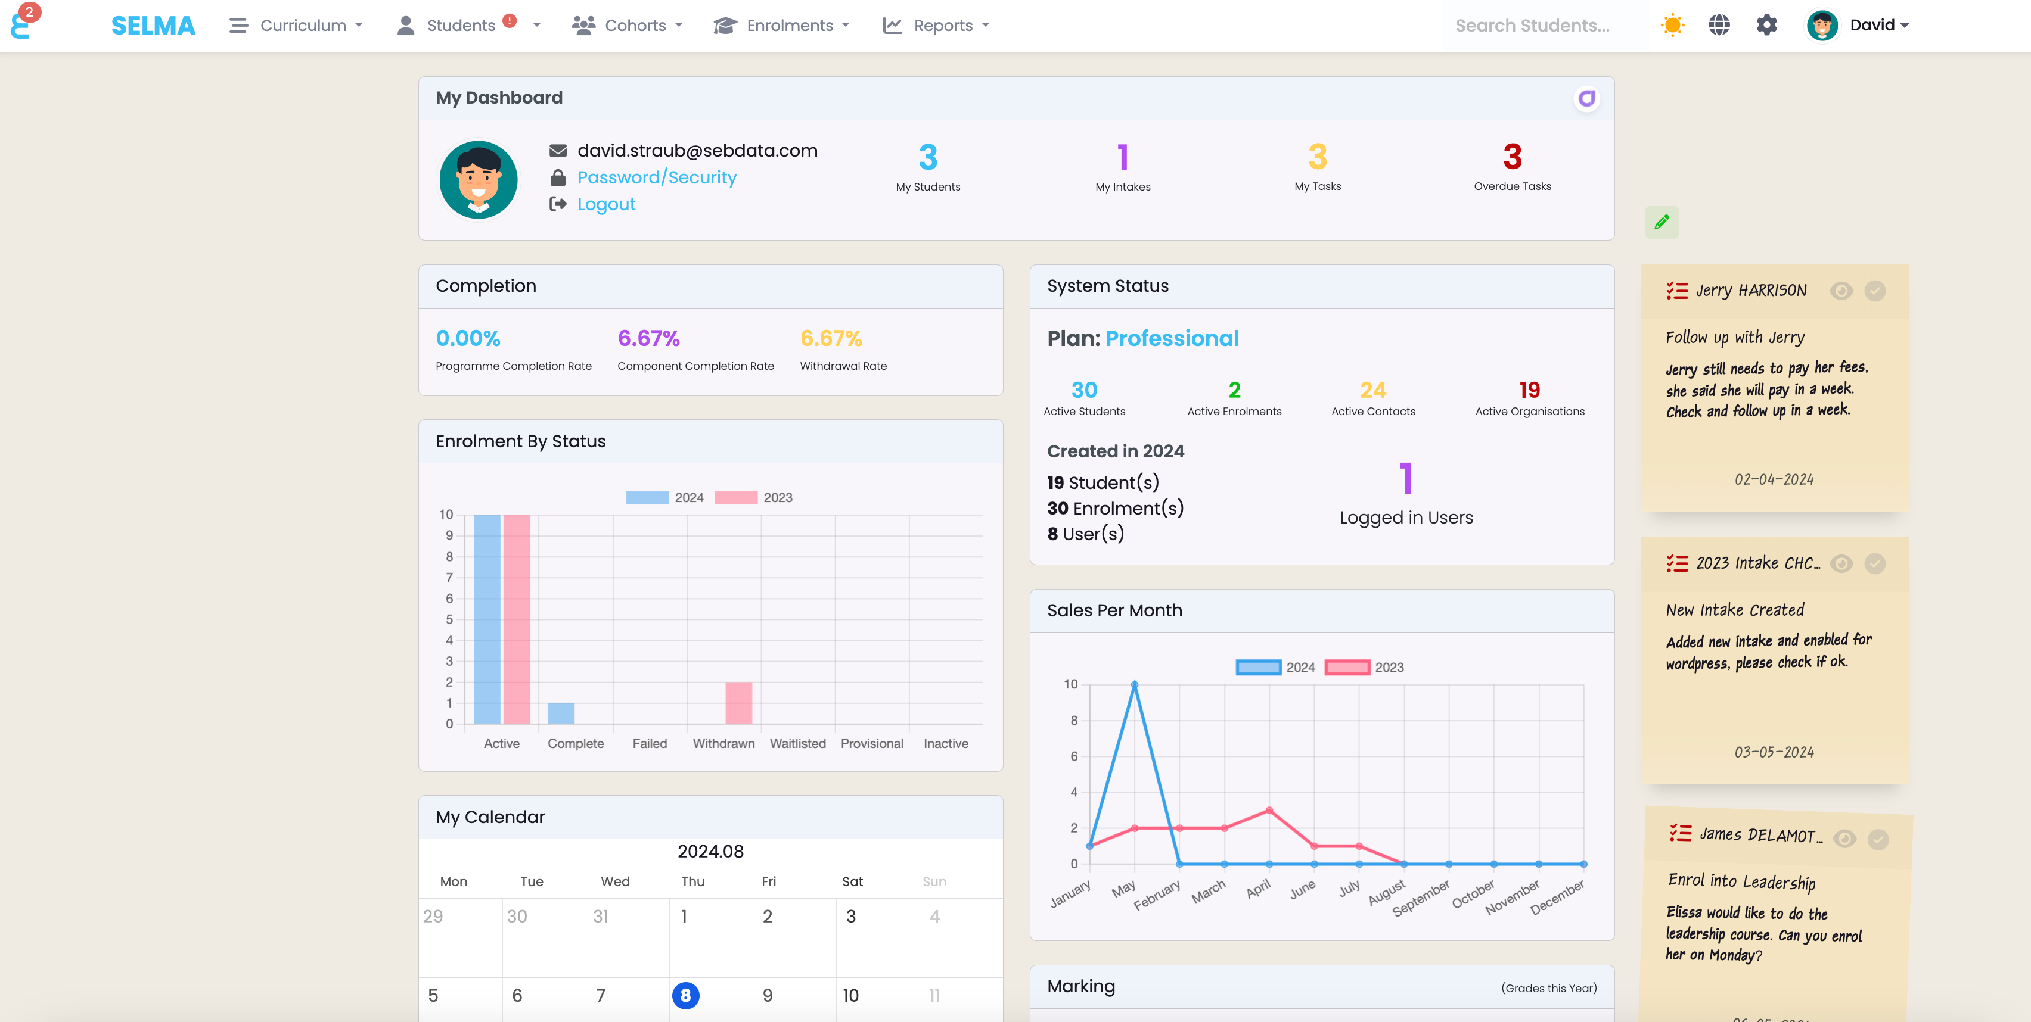2031x1022 pixels.
Task: Click the Cohorts group icon
Action: pos(583,25)
